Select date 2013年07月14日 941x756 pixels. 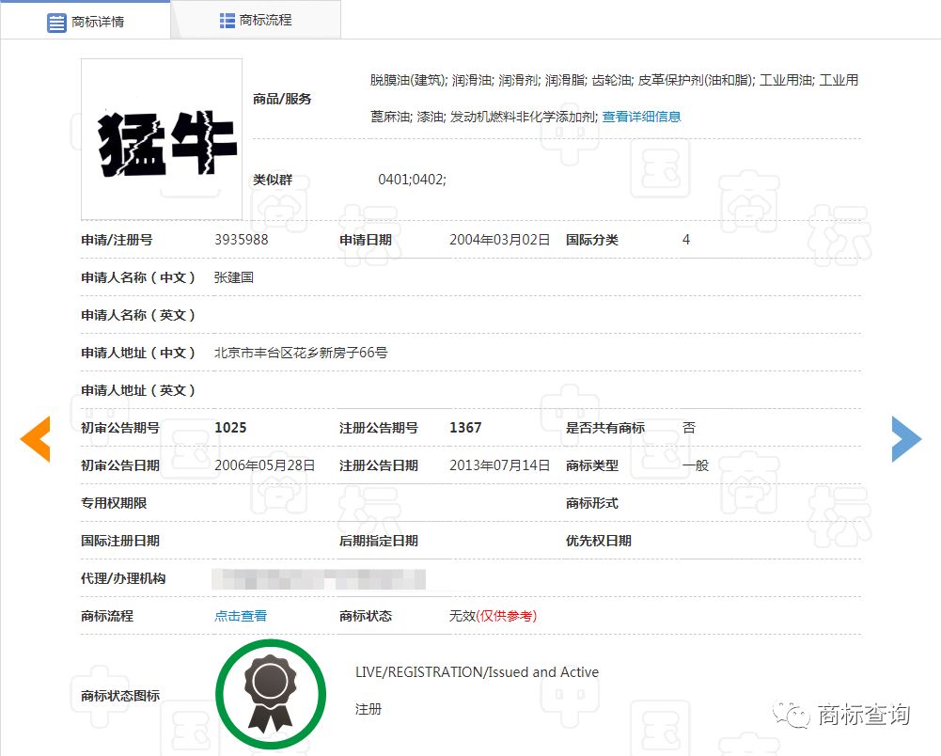500,465
